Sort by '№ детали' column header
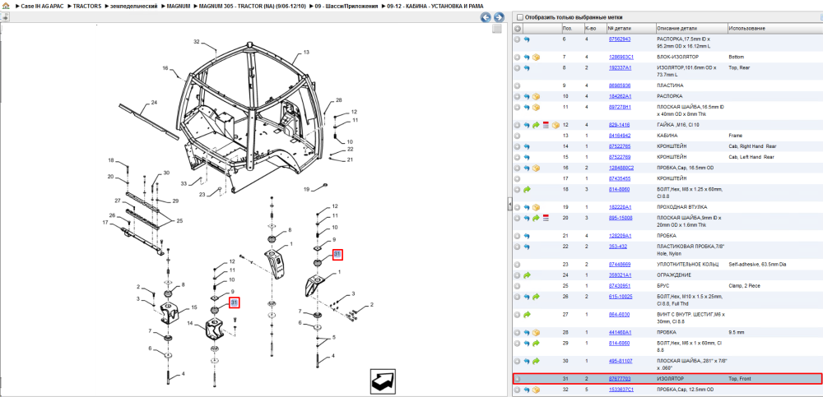The height and width of the screenshot is (397, 823). click(x=631, y=28)
